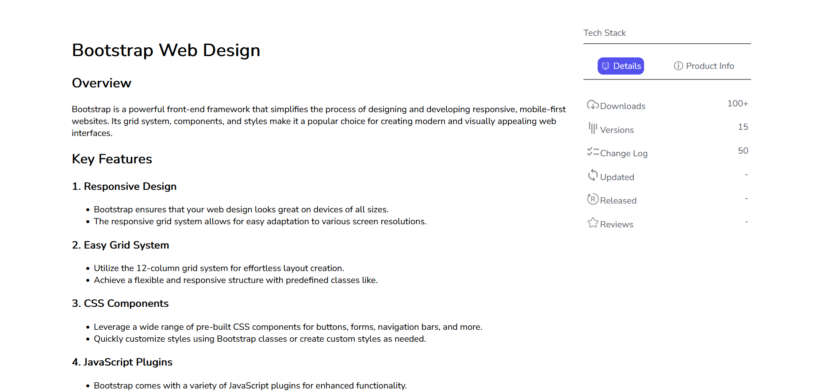Click the info circle icon beside Product Info

click(x=678, y=66)
